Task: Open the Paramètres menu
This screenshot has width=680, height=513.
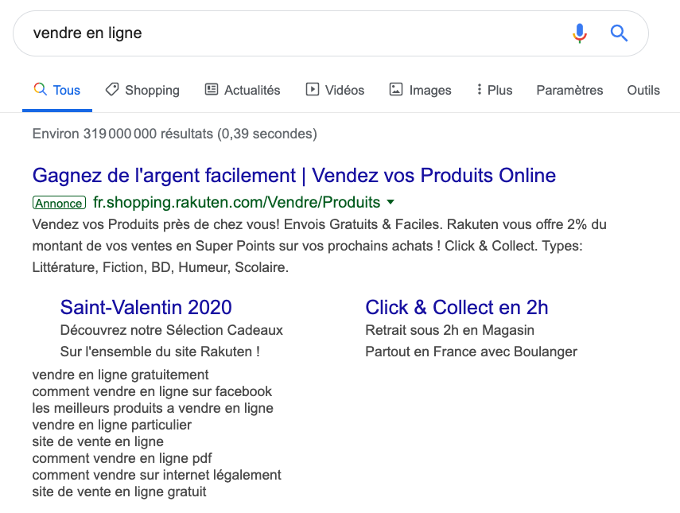Action: click(x=569, y=90)
